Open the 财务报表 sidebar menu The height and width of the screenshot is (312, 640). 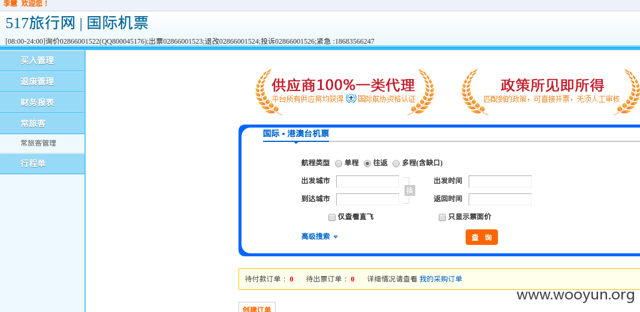[x=43, y=103]
